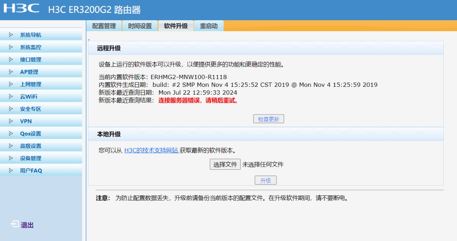Click the 退出 logout link
Viewport: 457px width, 241px height.
pyautogui.click(x=27, y=225)
